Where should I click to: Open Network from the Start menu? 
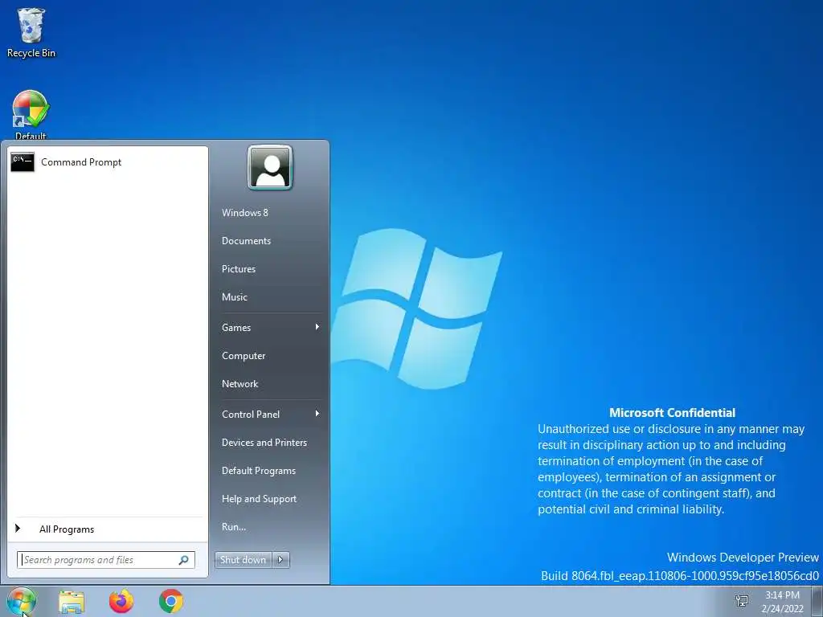(x=240, y=383)
